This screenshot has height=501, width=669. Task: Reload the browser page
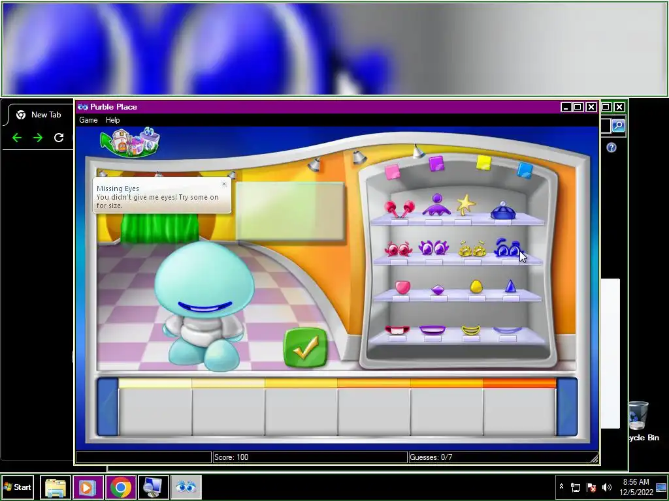pos(59,138)
